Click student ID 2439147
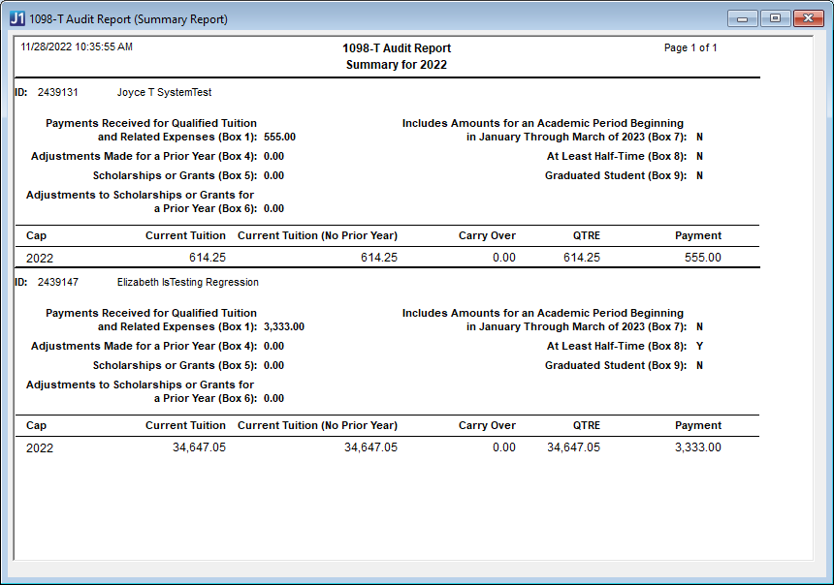The height and width of the screenshot is (585, 834). [59, 282]
